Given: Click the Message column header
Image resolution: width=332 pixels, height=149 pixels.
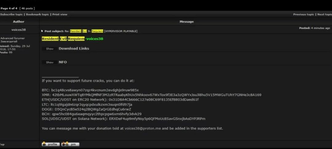Looking at the screenshot, I should click(187, 22).
